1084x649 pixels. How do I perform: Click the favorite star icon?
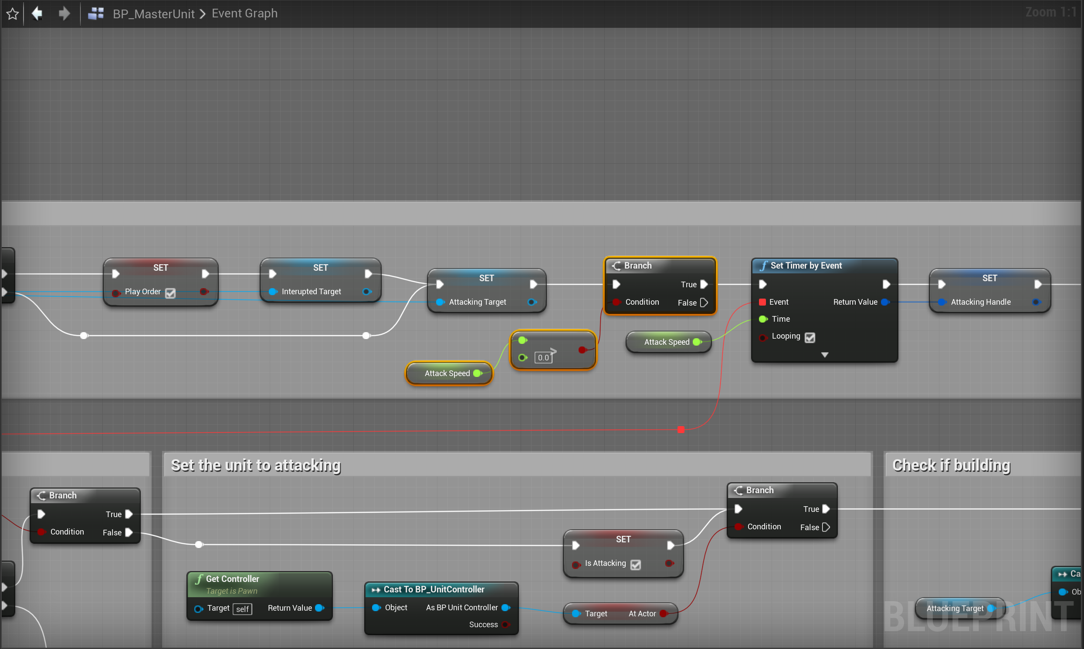point(12,14)
